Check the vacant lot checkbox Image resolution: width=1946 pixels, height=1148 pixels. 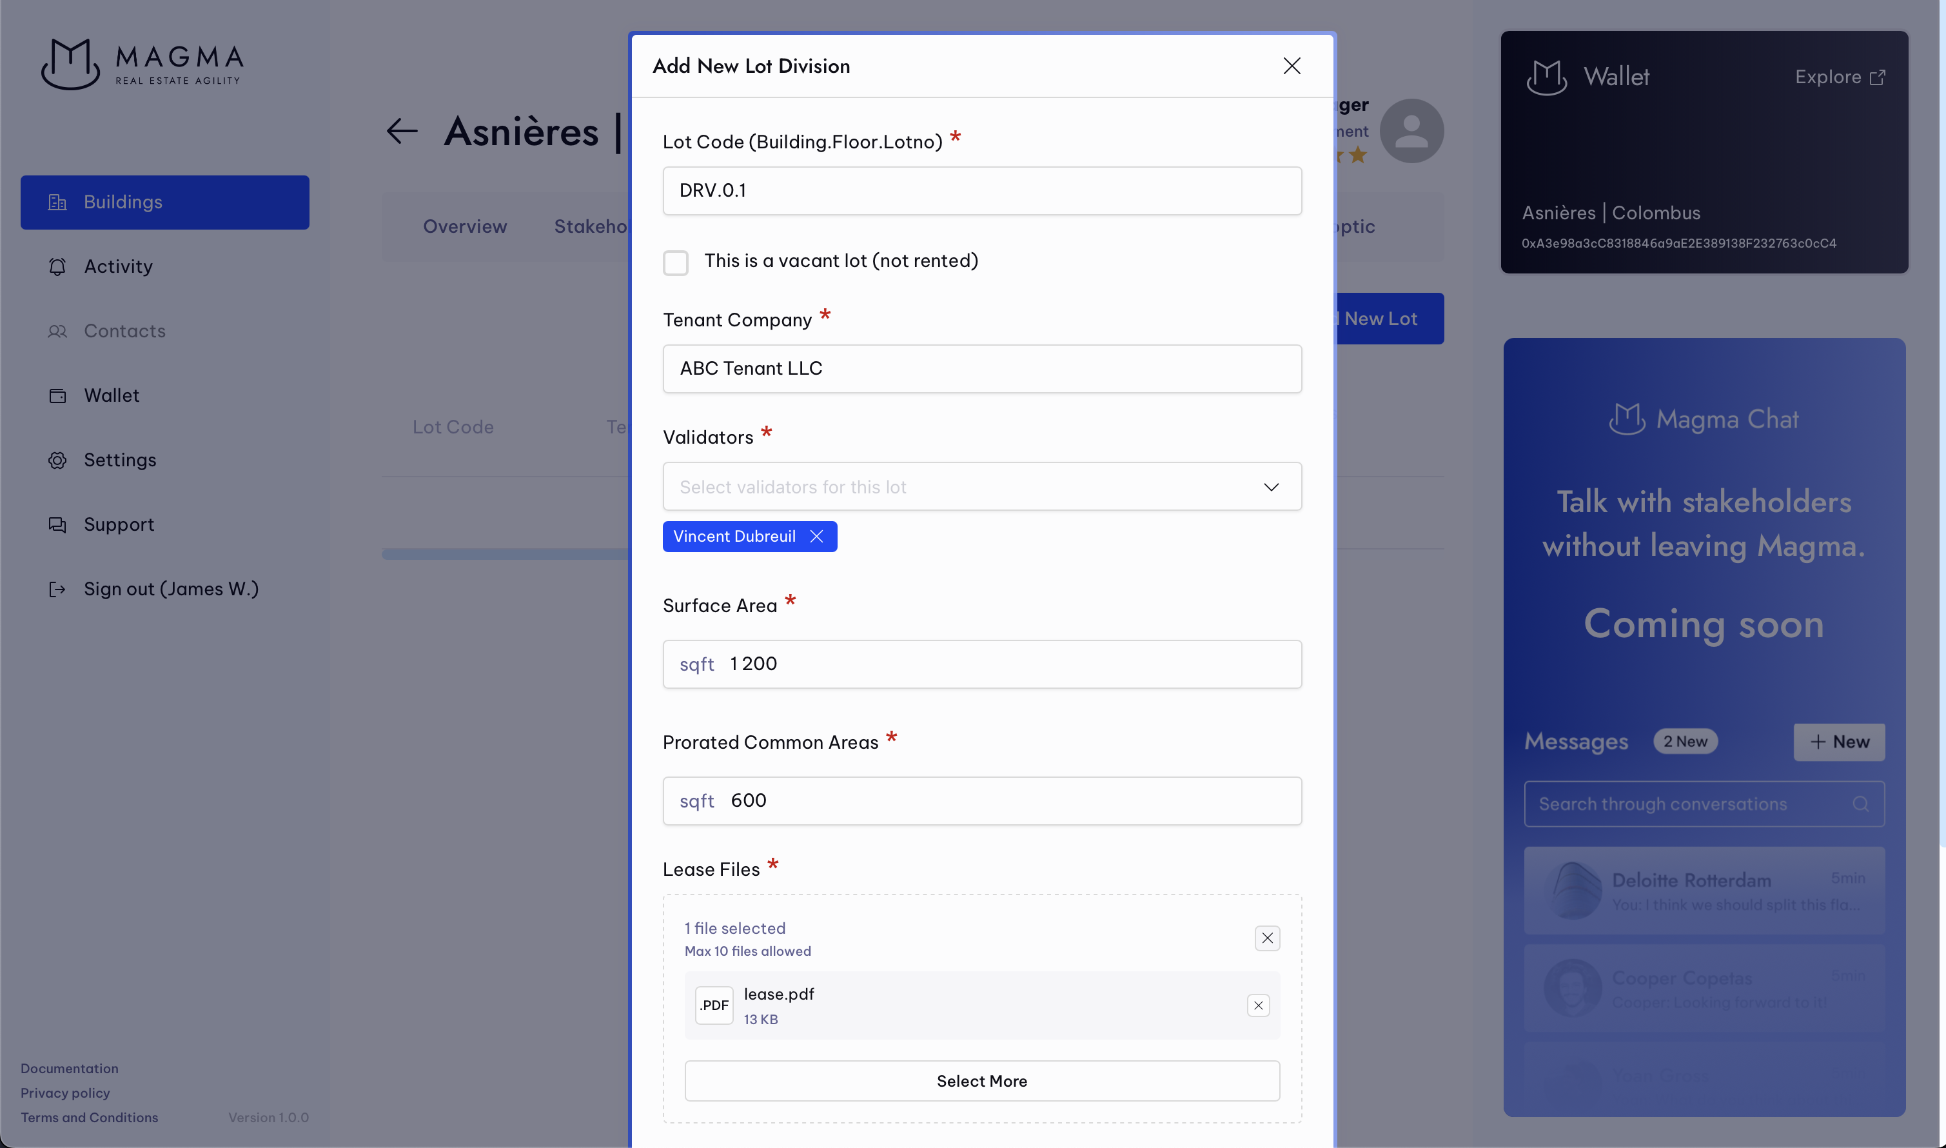pyautogui.click(x=675, y=262)
